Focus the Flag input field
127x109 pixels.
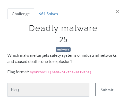[x=48, y=90]
